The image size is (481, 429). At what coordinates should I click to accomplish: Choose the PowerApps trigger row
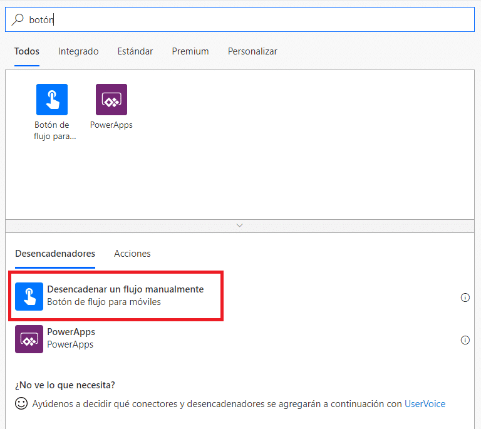coord(240,339)
